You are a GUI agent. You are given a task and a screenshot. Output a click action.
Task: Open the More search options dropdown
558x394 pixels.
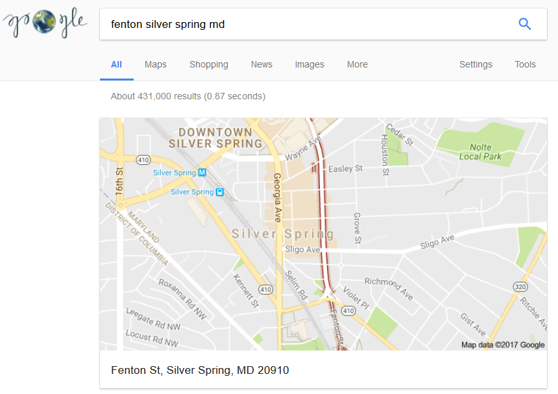357,64
